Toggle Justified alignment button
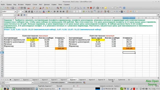 pyautogui.click(x=63, y=11)
